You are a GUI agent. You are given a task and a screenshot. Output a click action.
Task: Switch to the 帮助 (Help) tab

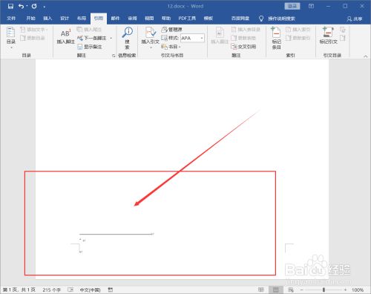166,19
